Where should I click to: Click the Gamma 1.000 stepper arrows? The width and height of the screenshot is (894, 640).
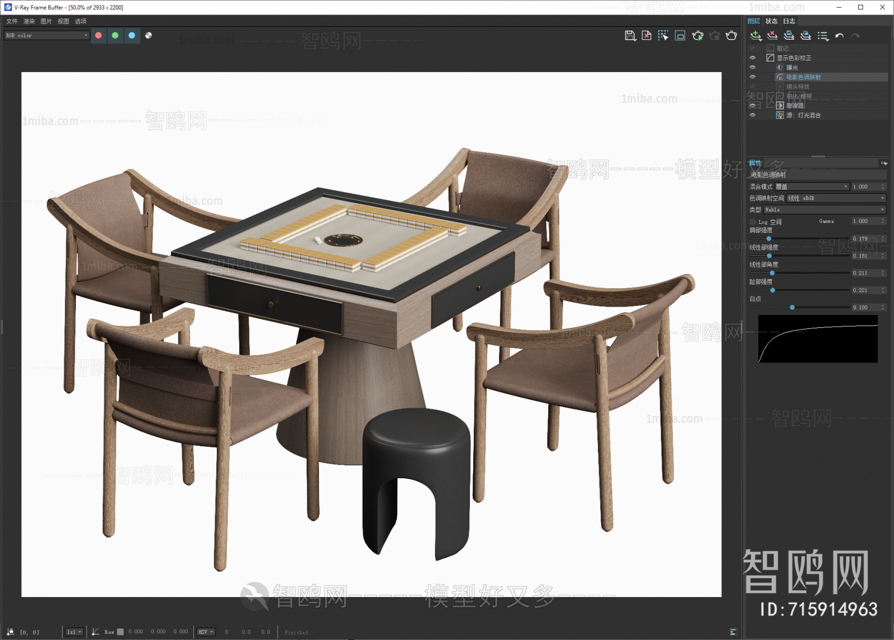(883, 221)
